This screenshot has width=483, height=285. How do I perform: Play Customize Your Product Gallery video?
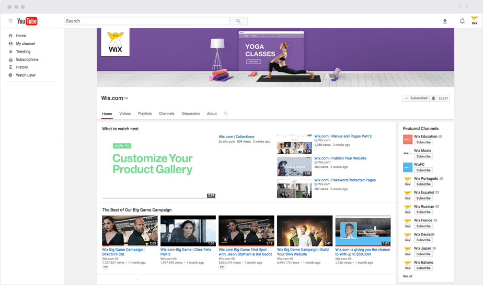[x=158, y=166]
